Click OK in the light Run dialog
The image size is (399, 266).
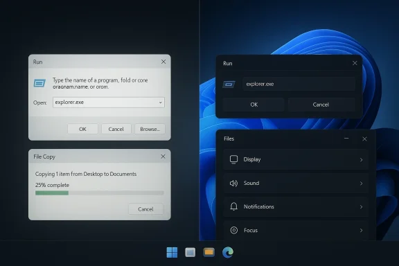(82, 129)
